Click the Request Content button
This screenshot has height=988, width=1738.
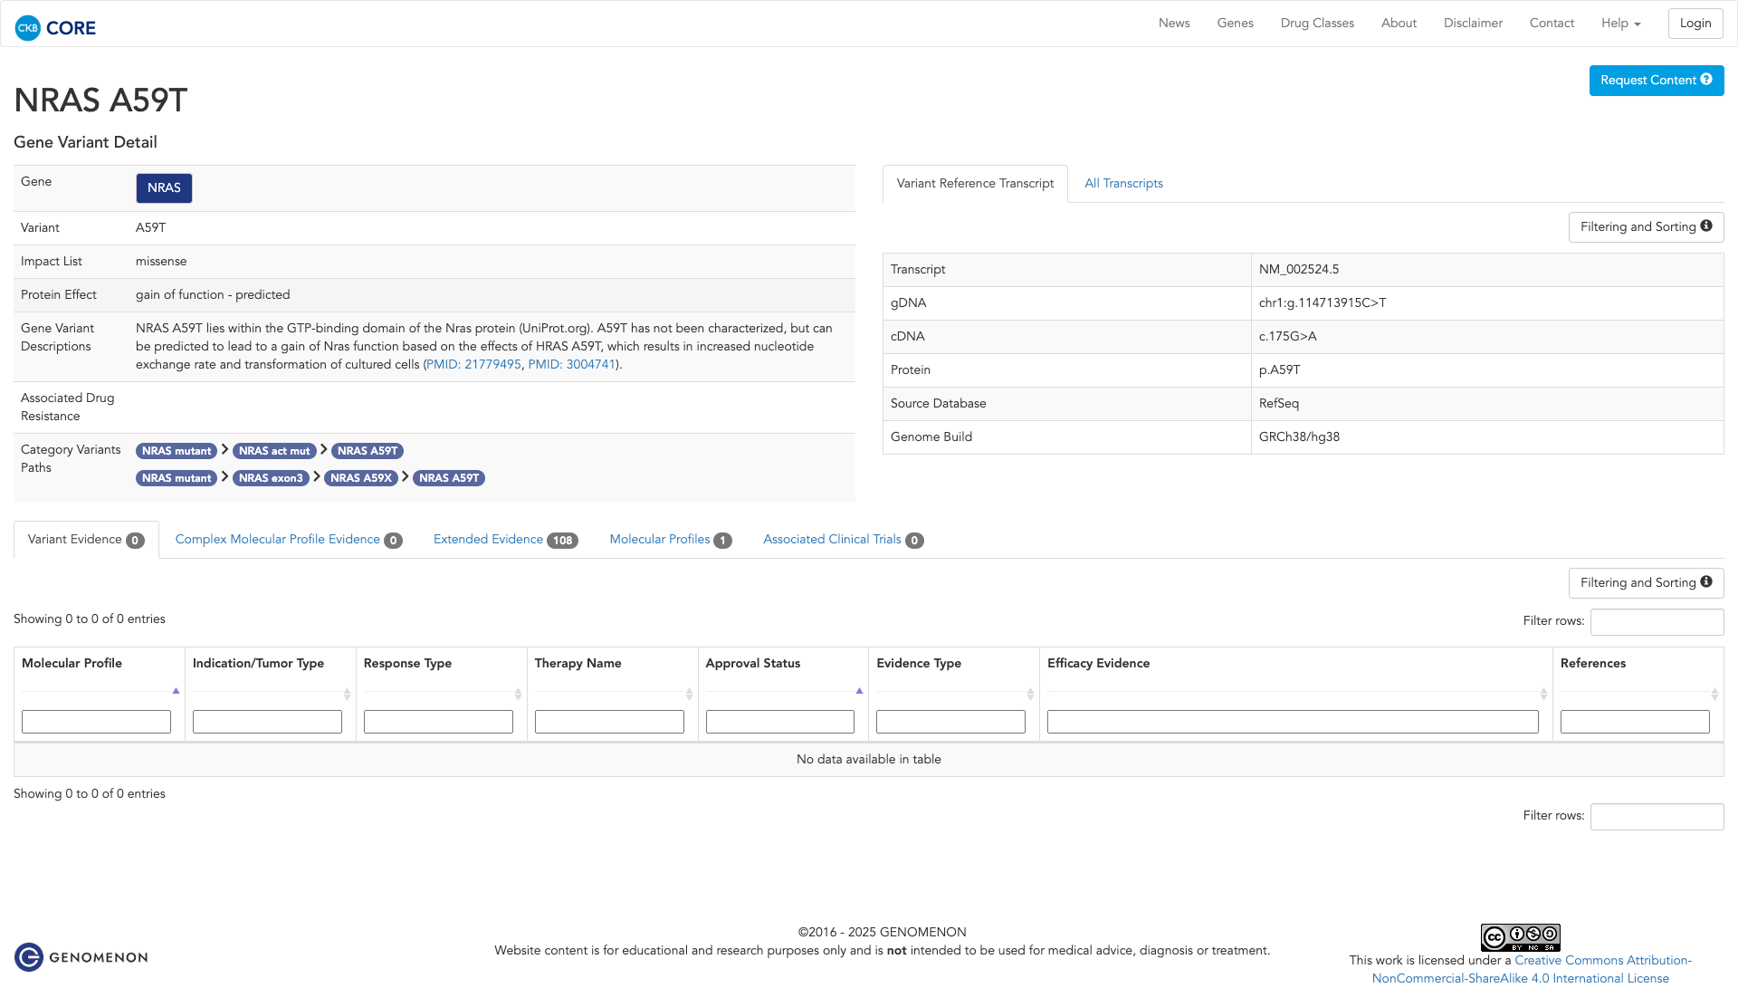(1657, 81)
